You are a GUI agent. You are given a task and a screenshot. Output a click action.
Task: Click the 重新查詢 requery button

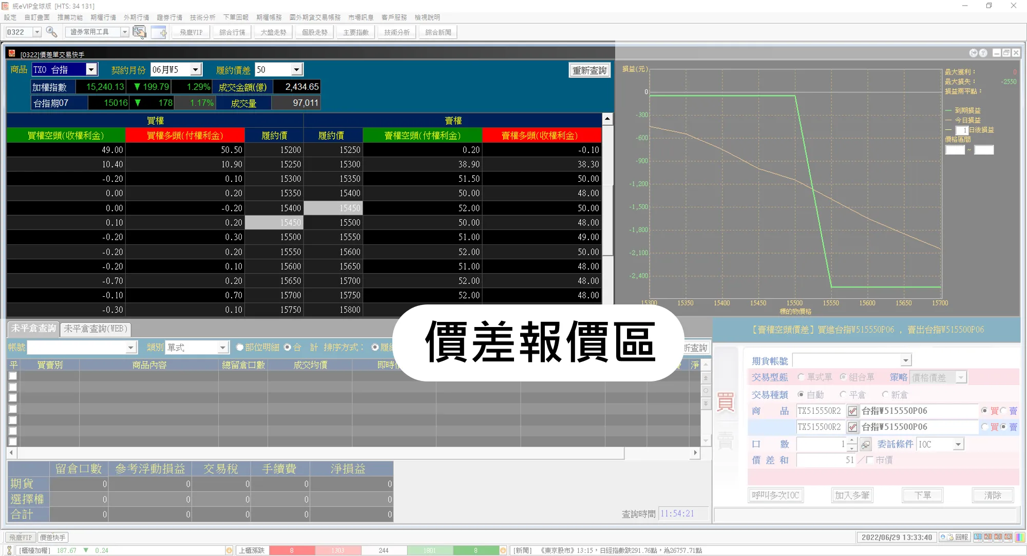pos(589,70)
